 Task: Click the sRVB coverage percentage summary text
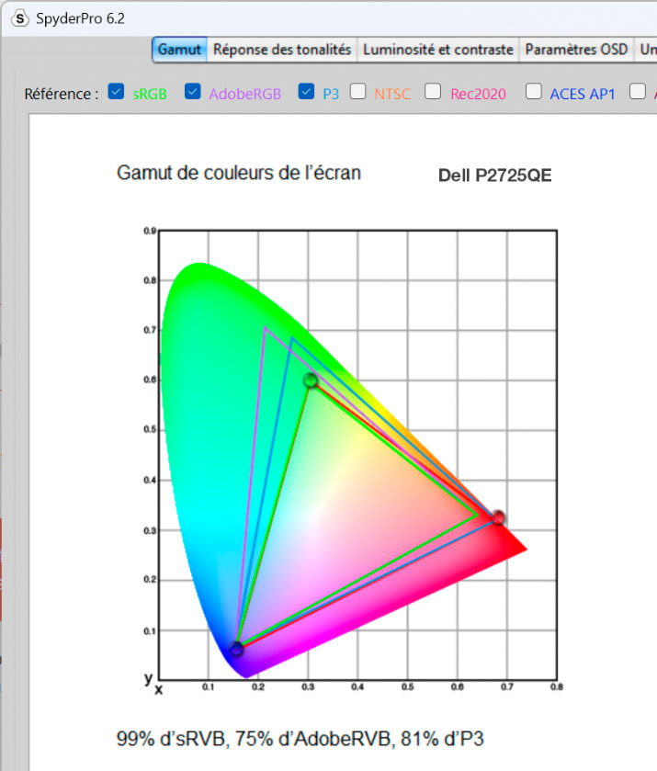(300, 738)
